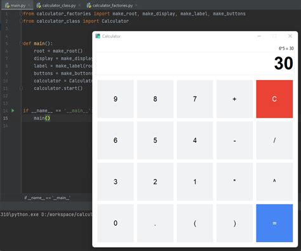Run script via green gutter arrow

coord(13,111)
